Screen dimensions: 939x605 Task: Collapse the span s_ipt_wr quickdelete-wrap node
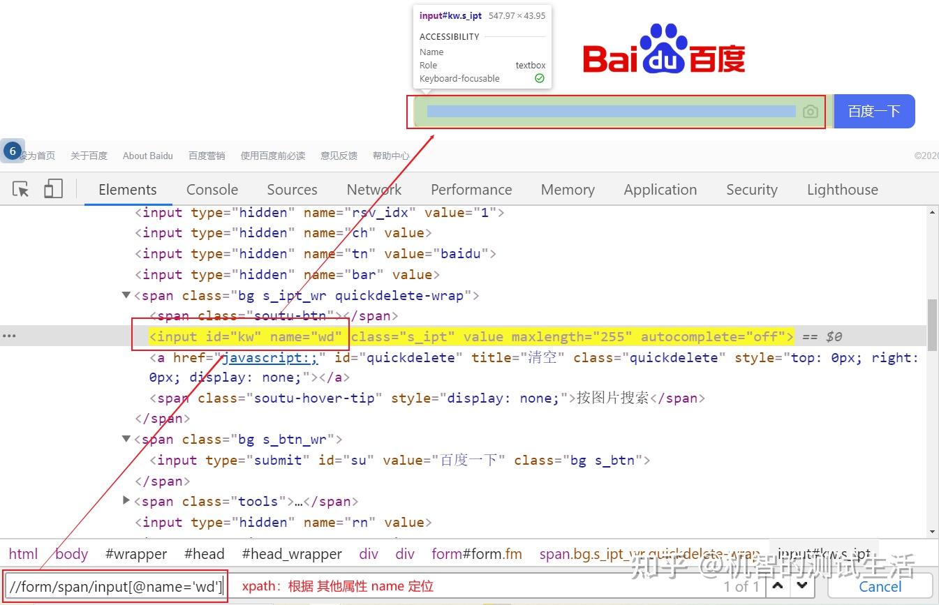click(126, 294)
